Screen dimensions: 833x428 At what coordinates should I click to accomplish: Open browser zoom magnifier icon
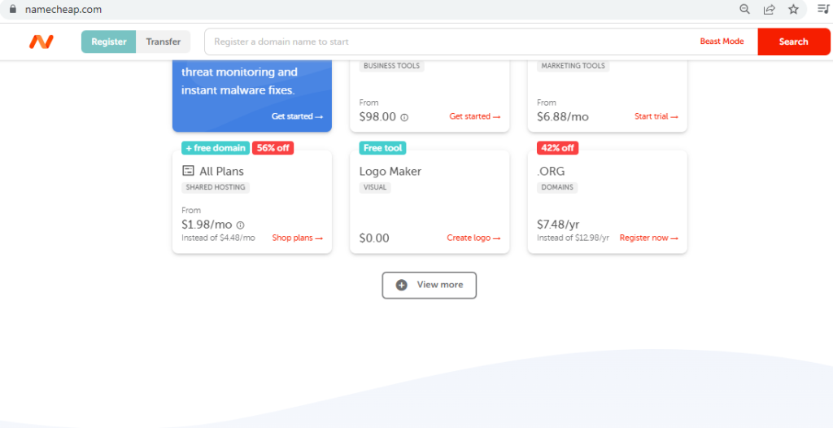point(745,9)
